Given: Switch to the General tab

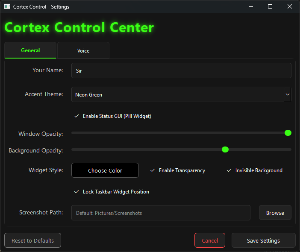Looking at the screenshot, I should pyautogui.click(x=30, y=50).
